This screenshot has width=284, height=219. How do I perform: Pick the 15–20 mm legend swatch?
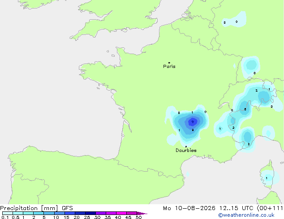coord(70,213)
